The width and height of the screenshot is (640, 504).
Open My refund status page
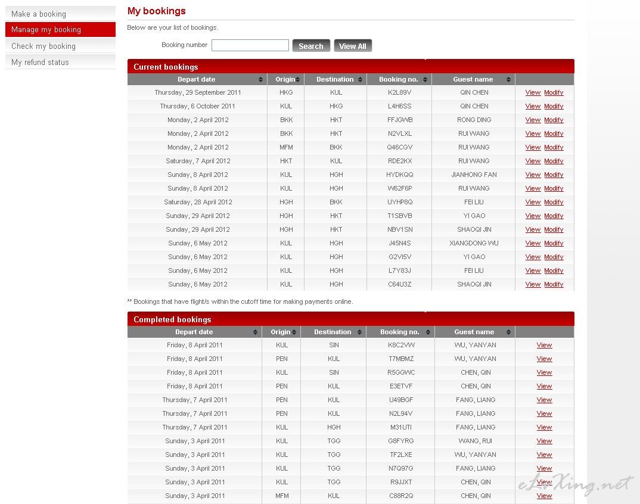[60, 62]
